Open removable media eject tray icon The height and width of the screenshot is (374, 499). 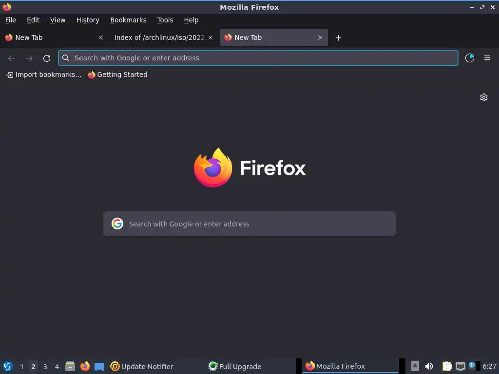coord(415,366)
